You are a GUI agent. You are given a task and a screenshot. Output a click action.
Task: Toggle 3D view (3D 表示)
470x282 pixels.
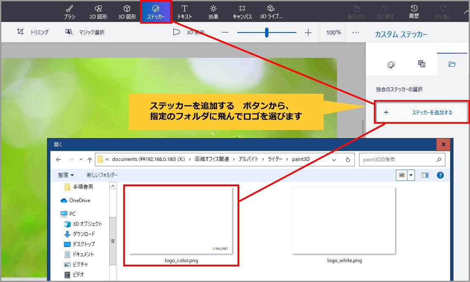point(188,32)
